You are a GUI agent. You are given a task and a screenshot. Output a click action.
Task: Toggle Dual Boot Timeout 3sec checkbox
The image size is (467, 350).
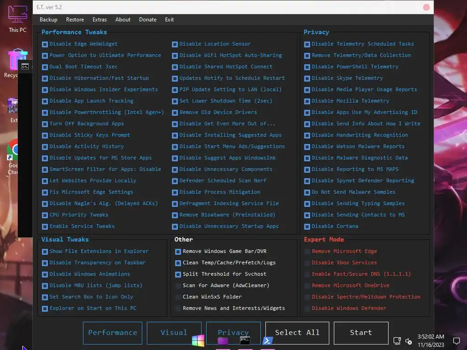pyautogui.click(x=45, y=67)
